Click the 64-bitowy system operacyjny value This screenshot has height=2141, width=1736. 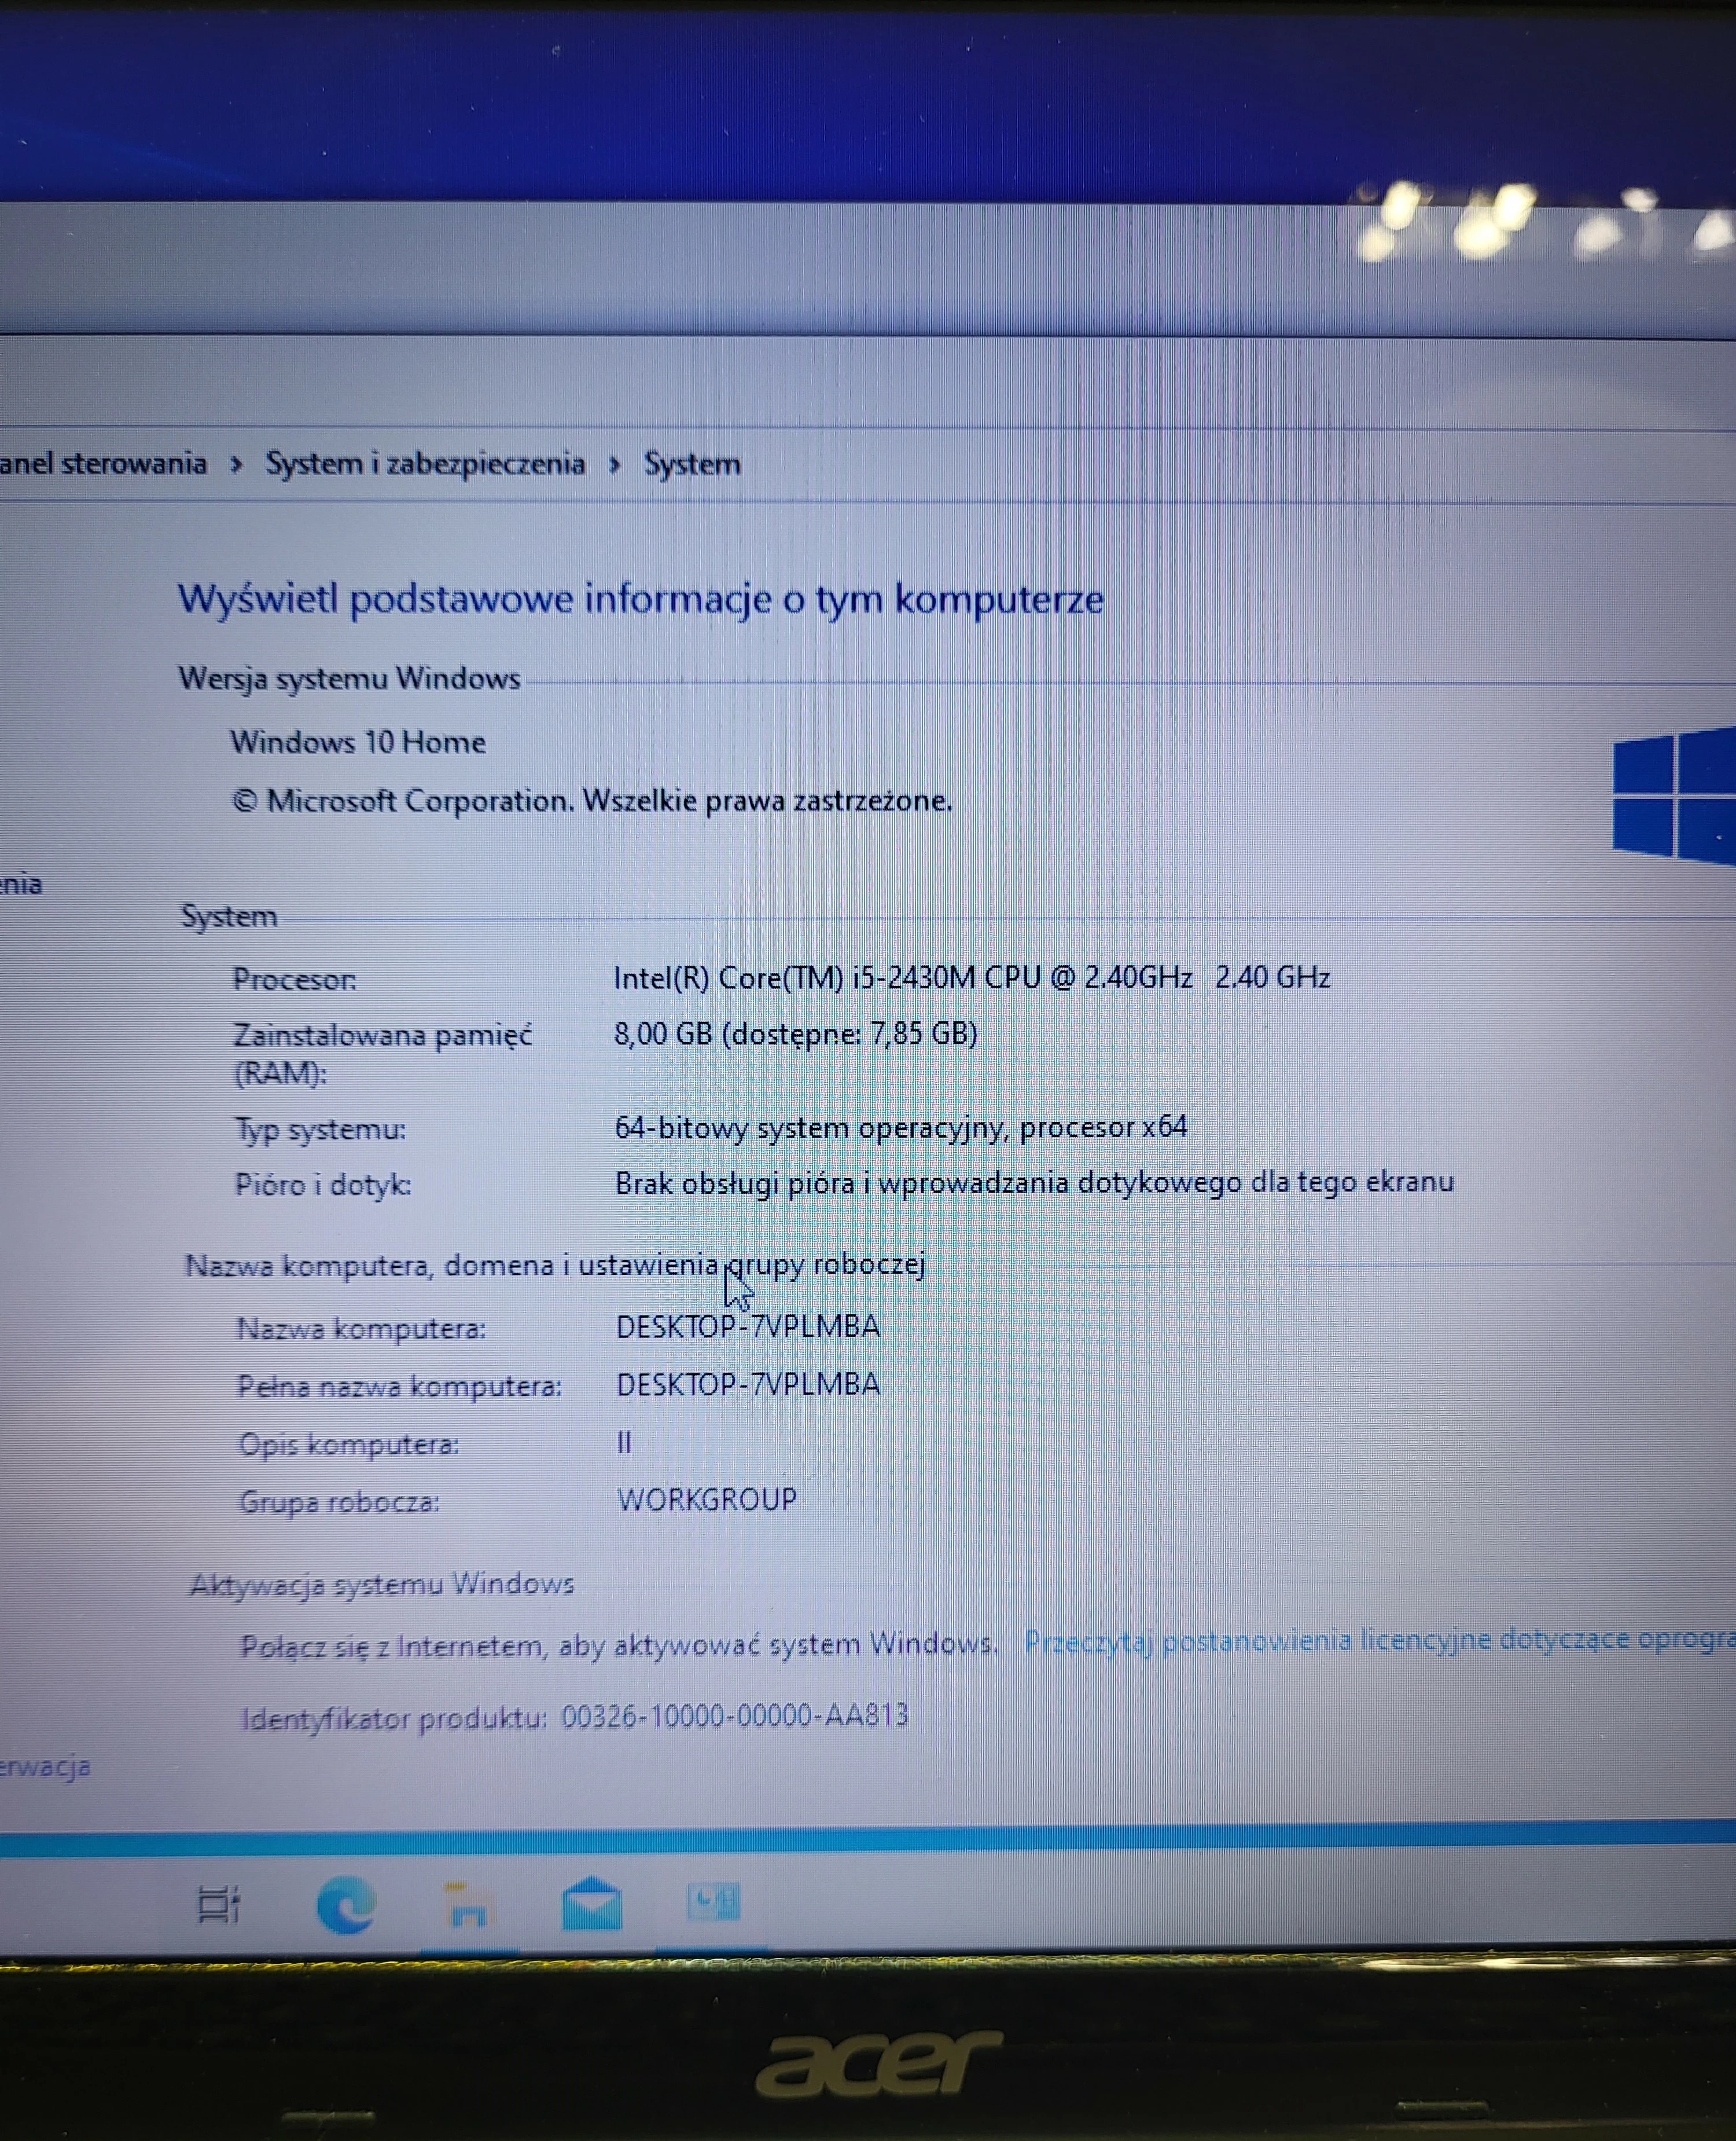[x=901, y=1127]
